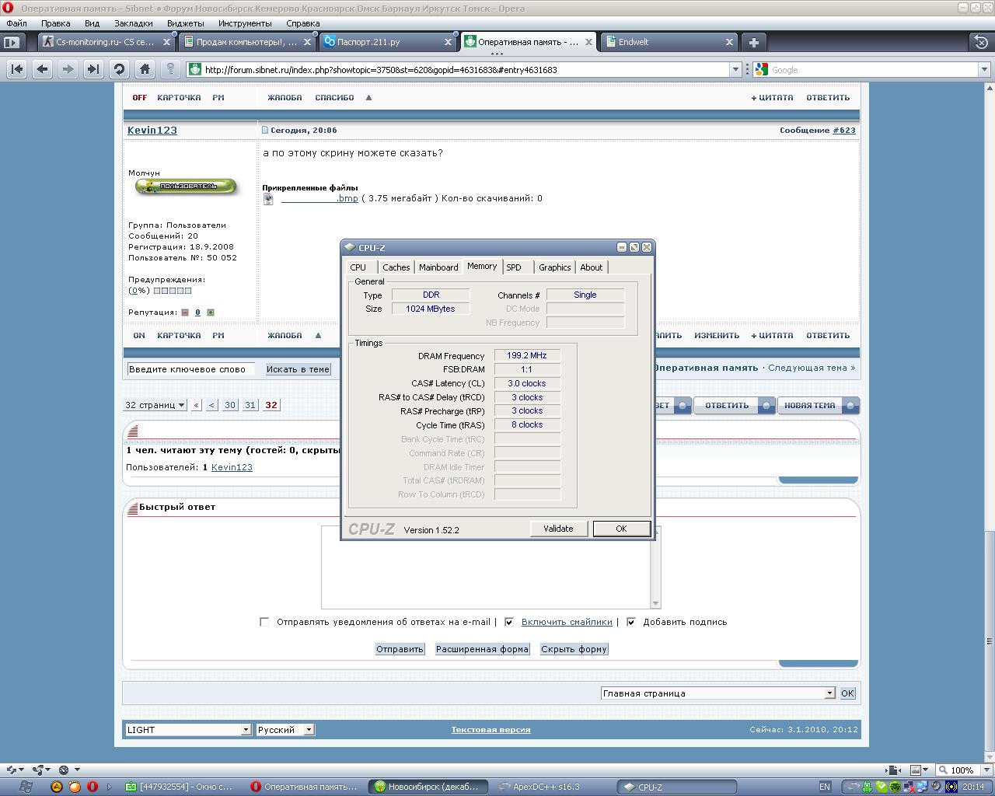Open the LIGHT skin selector dropdown
Image resolution: width=995 pixels, height=796 pixels.
tap(188, 730)
